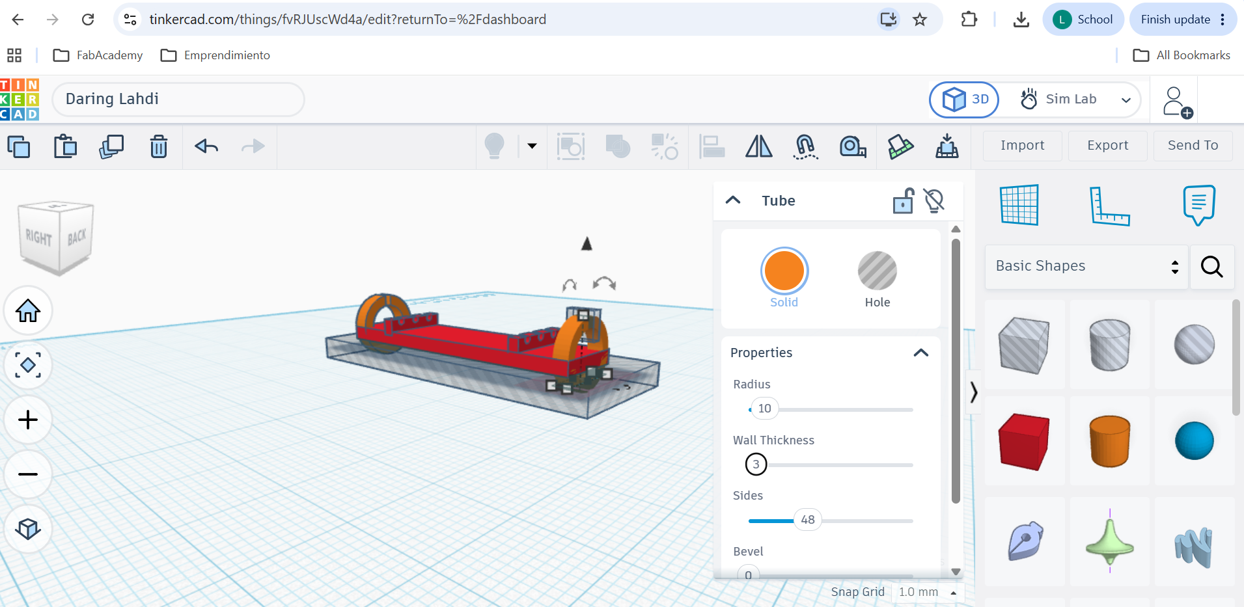Image resolution: width=1244 pixels, height=607 pixels.
Task: Click the Send To button
Action: [1193, 145]
